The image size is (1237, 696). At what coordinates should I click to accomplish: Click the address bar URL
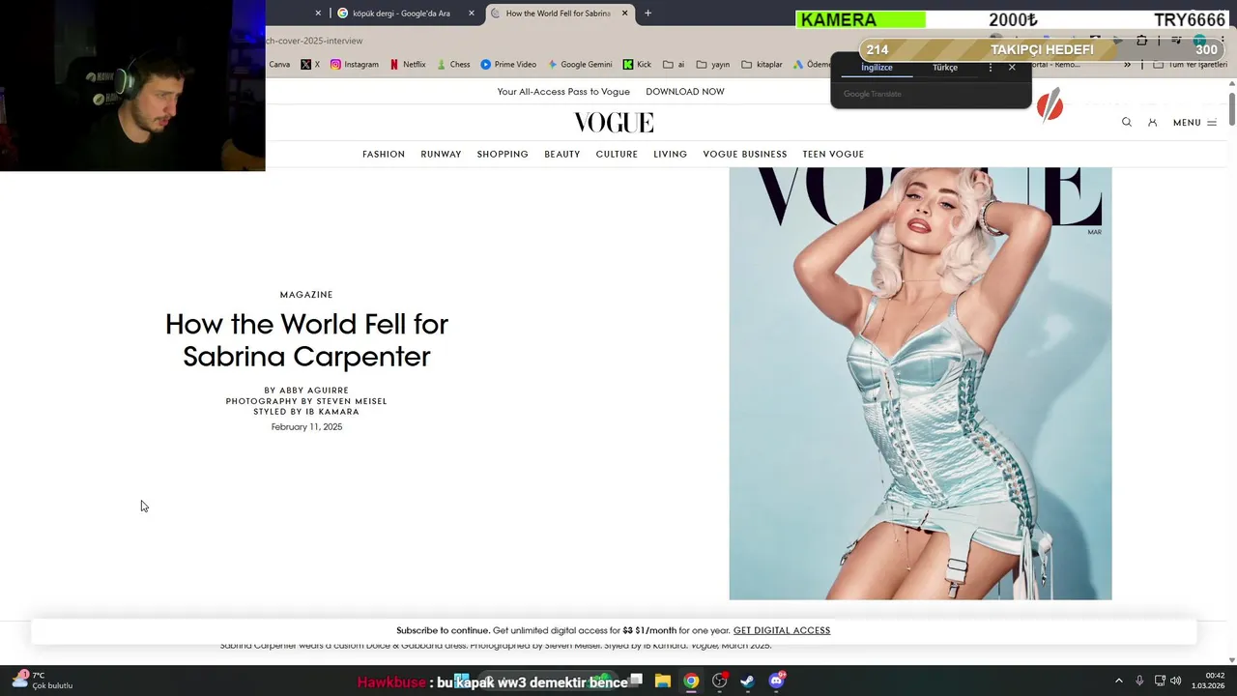pyautogui.click(x=315, y=41)
